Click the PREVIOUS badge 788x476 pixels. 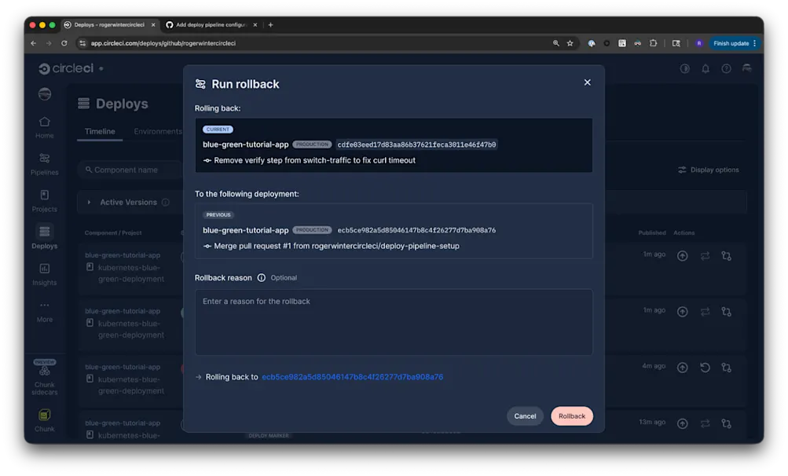click(x=218, y=214)
